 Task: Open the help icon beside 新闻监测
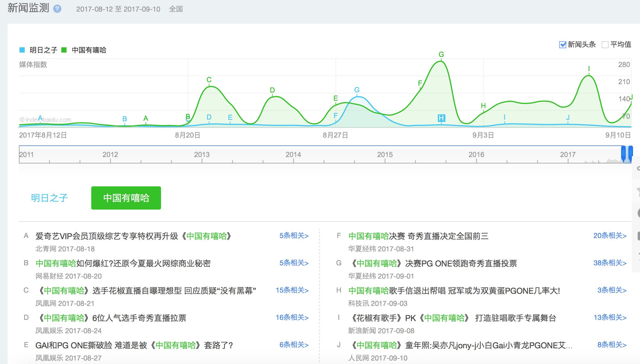57,9
